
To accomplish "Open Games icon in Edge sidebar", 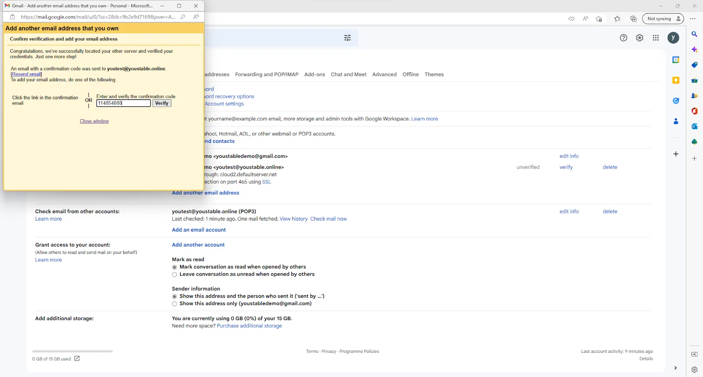I will (695, 96).
